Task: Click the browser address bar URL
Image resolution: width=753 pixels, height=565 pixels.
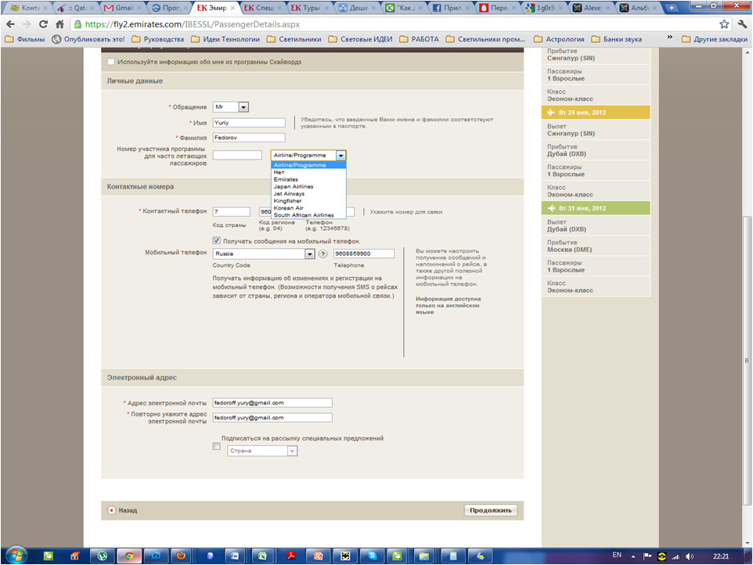Action: (x=192, y=24)
